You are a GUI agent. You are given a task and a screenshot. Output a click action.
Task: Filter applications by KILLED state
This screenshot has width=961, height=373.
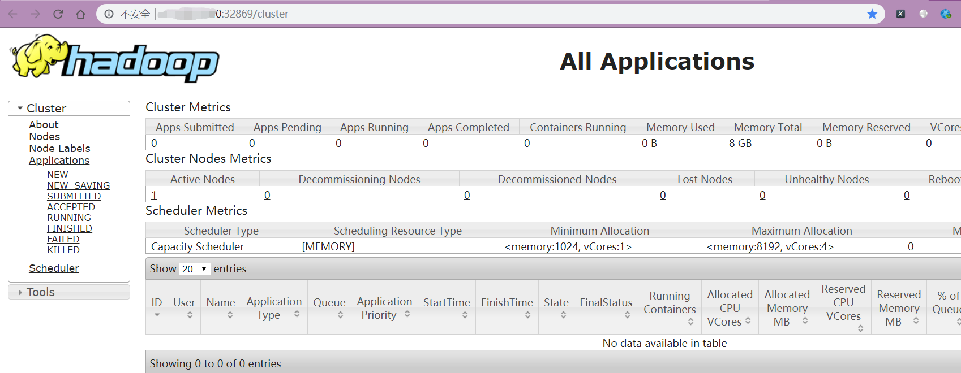[63, 250]
